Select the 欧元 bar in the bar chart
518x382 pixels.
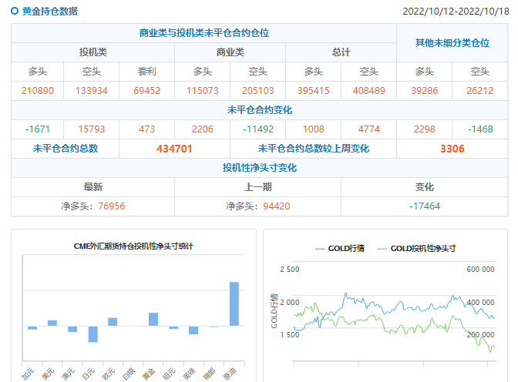(x=113, y=321)
